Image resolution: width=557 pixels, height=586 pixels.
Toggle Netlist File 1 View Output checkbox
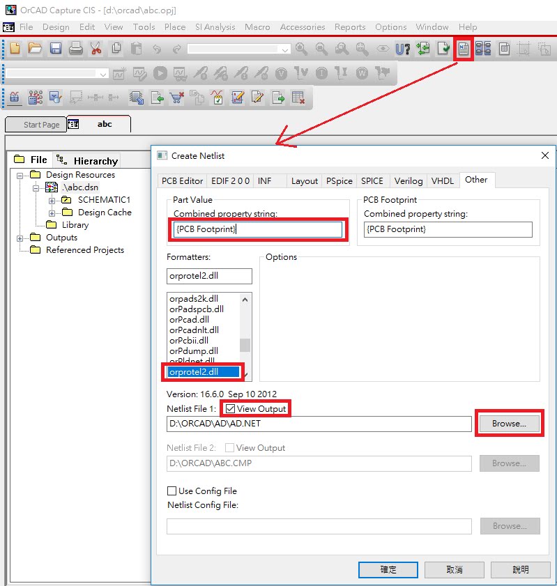[x=230, y=409]
